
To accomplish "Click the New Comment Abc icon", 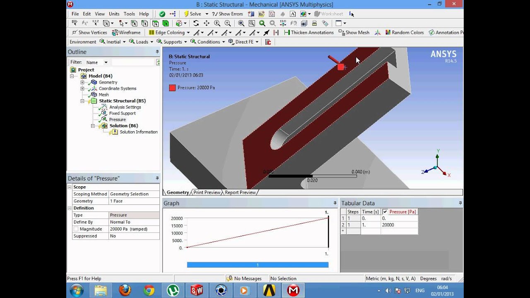I will (x=262, y=14).
